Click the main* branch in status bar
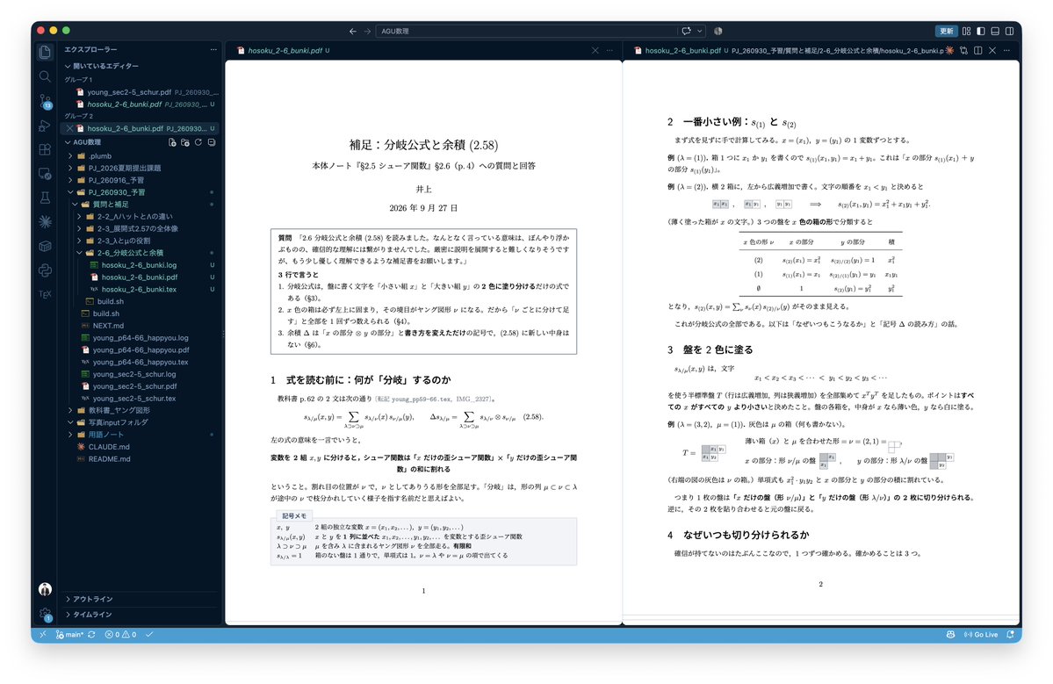The image size is (1053, 684). click(x=70, y=634)
